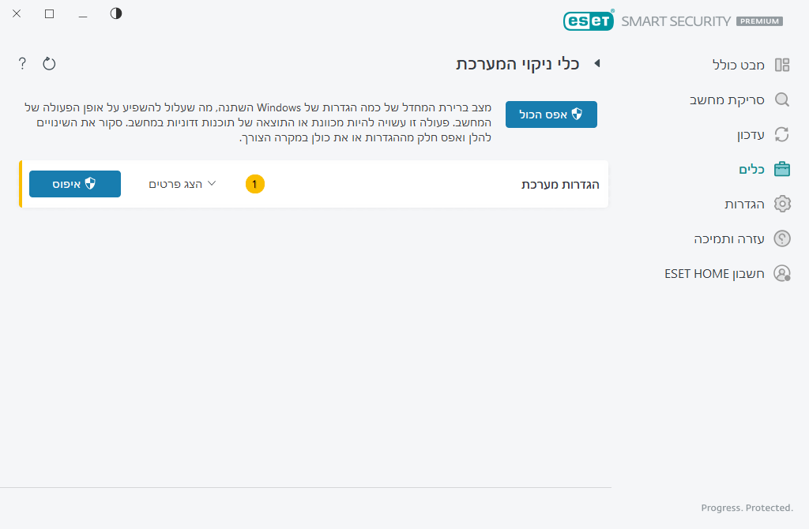The width and height of the screenshot is (809, 529).
Task: Click the עזרה ותמיכה support icon
Action: 782,238
